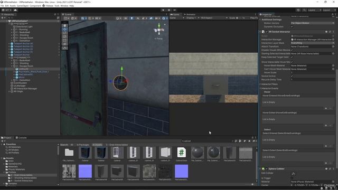The width and height of the screenshot is (338, 190).
Task: Open the File_Cabinets folder in search results
Action: tap(69, 154)
